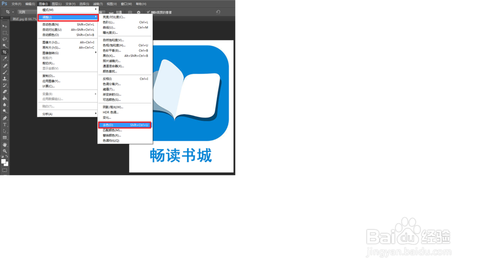
Task: Expand the tools panel double-arrow
Action: 2,18
